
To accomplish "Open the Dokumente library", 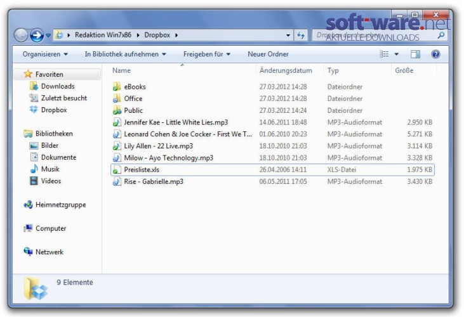I will [x=58, y=157].
